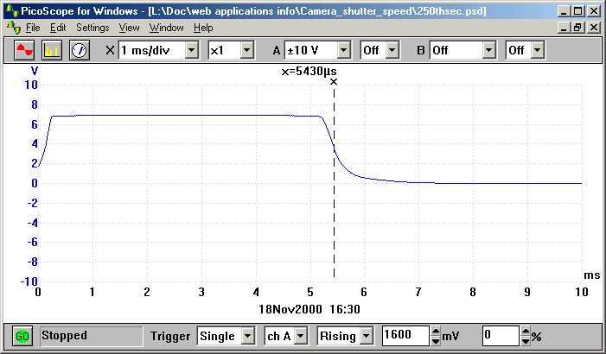Click the trigger percent field showing 0
This screenshot has height=354, width=606.
[500, 335]
